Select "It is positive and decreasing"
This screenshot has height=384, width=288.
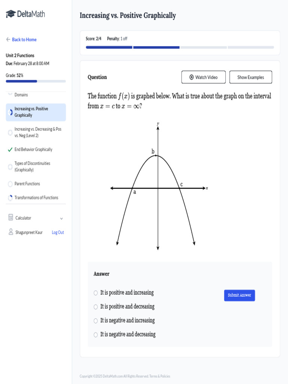(x=96, y=307)
